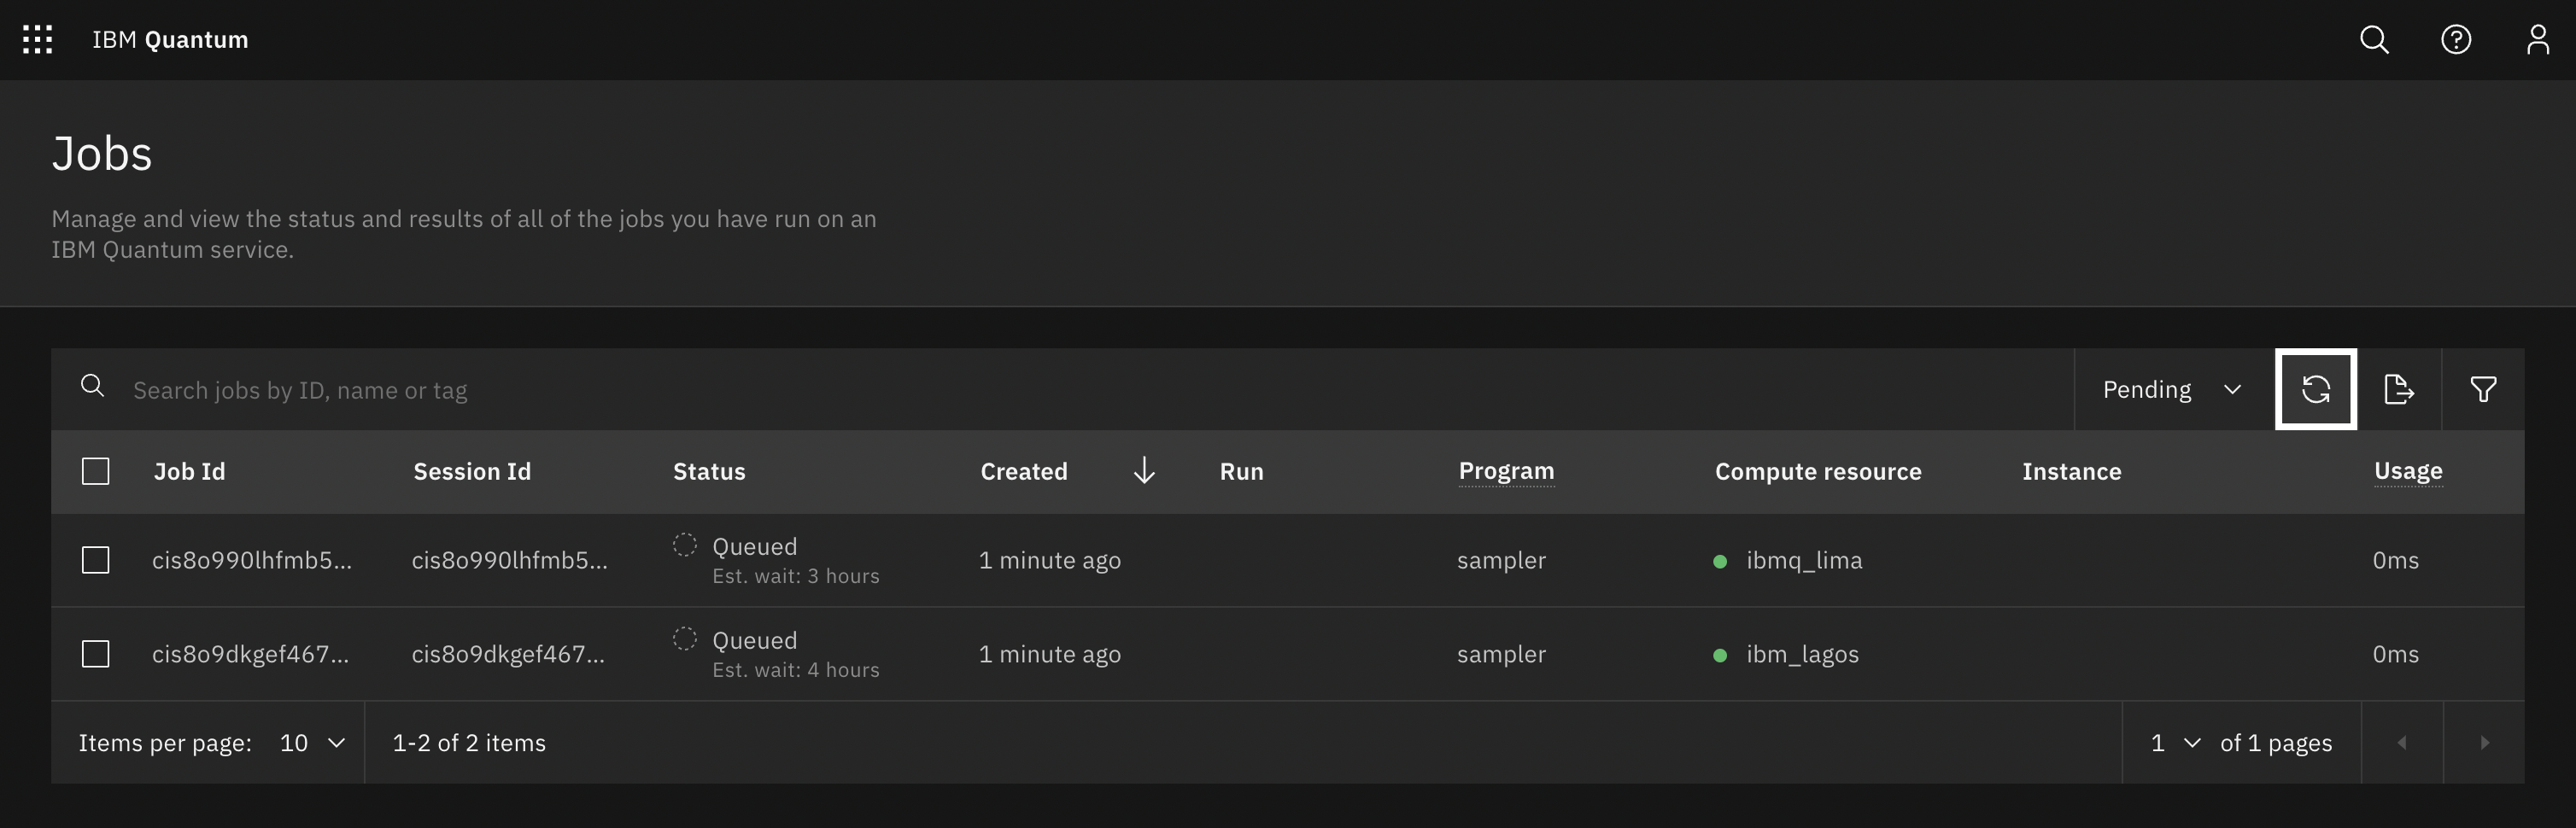The image size is (2576, 828).
Task: Click the export jobs icon
Action: click(2399, 389)
